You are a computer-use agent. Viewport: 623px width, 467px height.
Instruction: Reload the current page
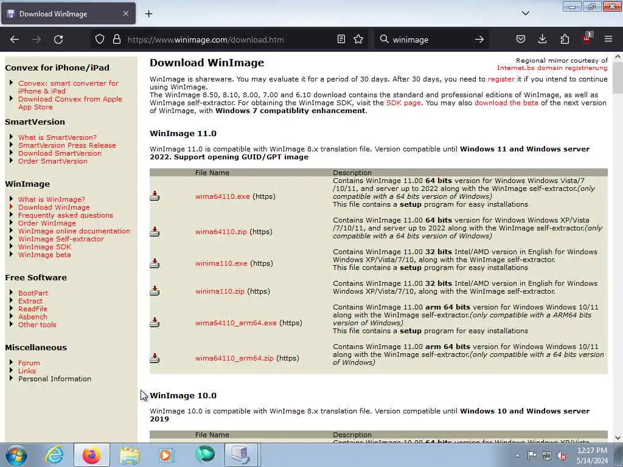tap(58, 40)
